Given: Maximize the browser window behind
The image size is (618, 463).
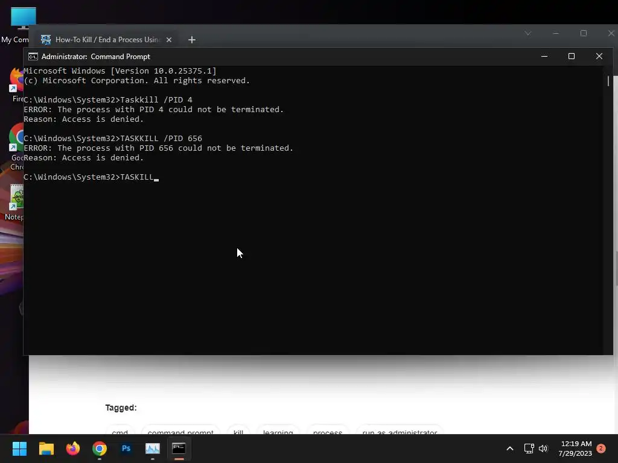Looking at the screenshot, I should pos(584,34).
